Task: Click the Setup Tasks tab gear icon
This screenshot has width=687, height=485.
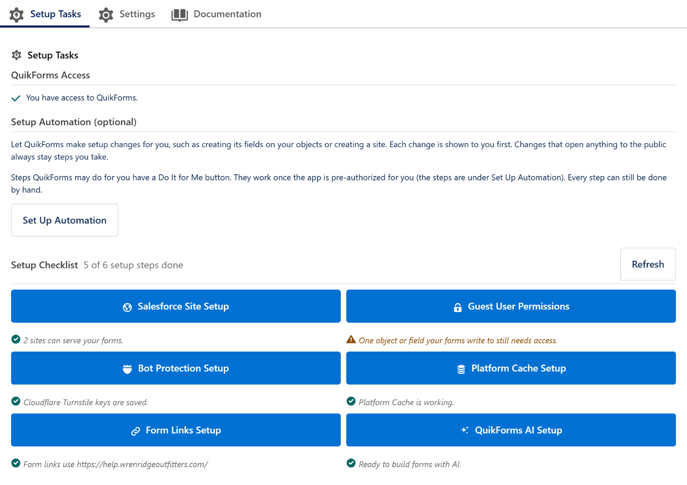Action: coord(16,15)
